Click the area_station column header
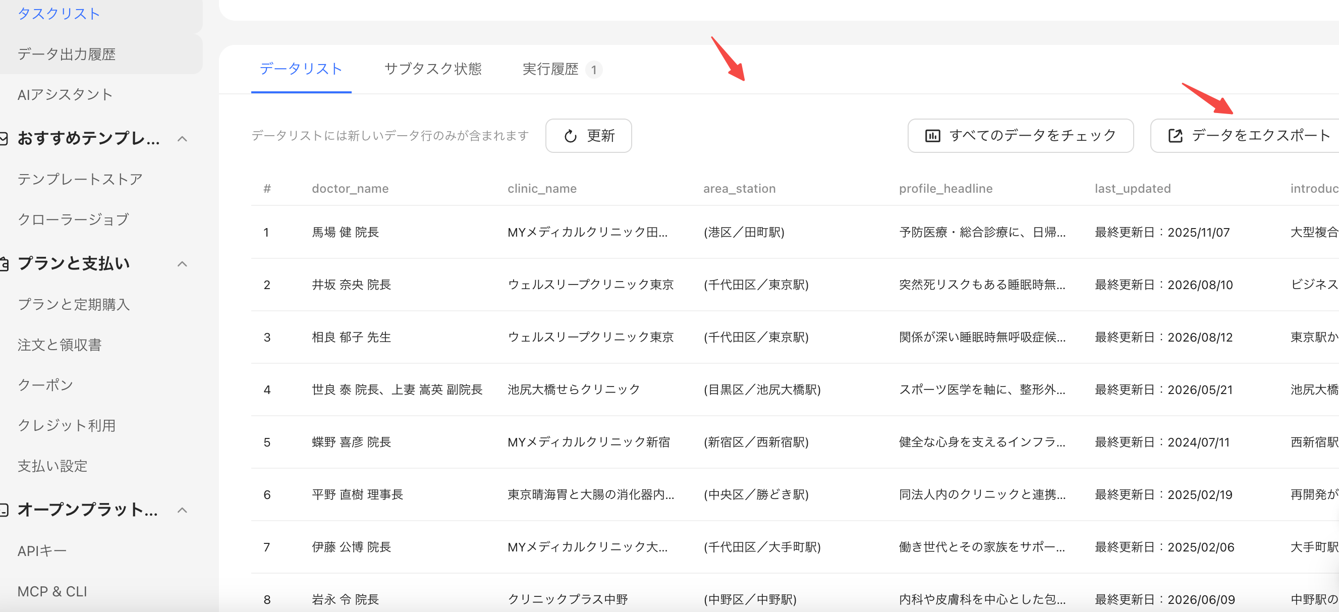This screenshot has height=612, width=1339. click(739, 188)
